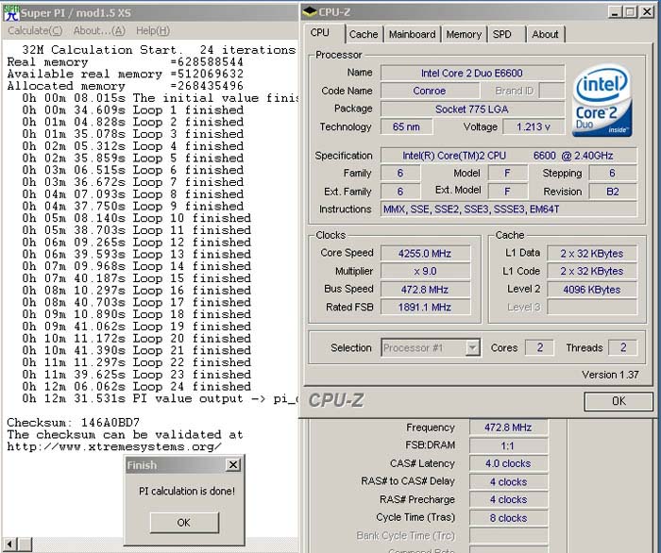The image size is (661, 553).
Task: Click the Name field 'Intel Core 2 Duo E6600'
Action: point(472,73)
